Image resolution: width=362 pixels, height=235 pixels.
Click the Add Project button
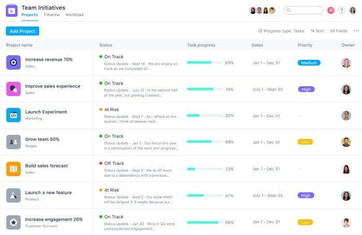point(22,31)
